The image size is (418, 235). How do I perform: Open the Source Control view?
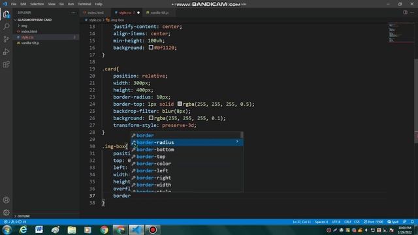tap(6, 39)
